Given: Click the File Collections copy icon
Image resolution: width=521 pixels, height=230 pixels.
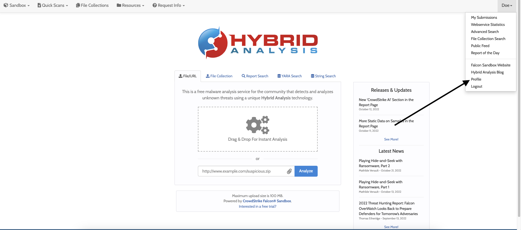Looking at the screenshot, I should (78, 5).
